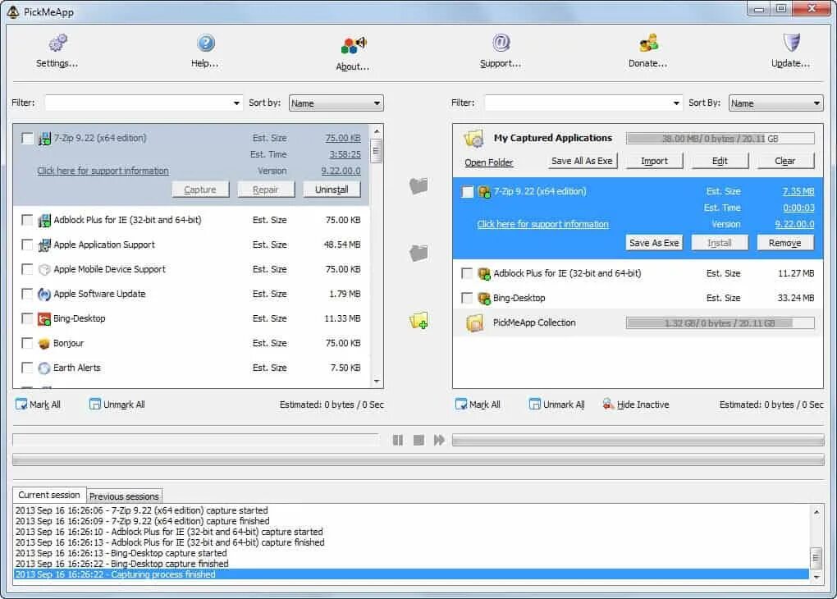
Task: Check Bonjour checkbox
Action: pyautogui.click(x=27, y=343)
